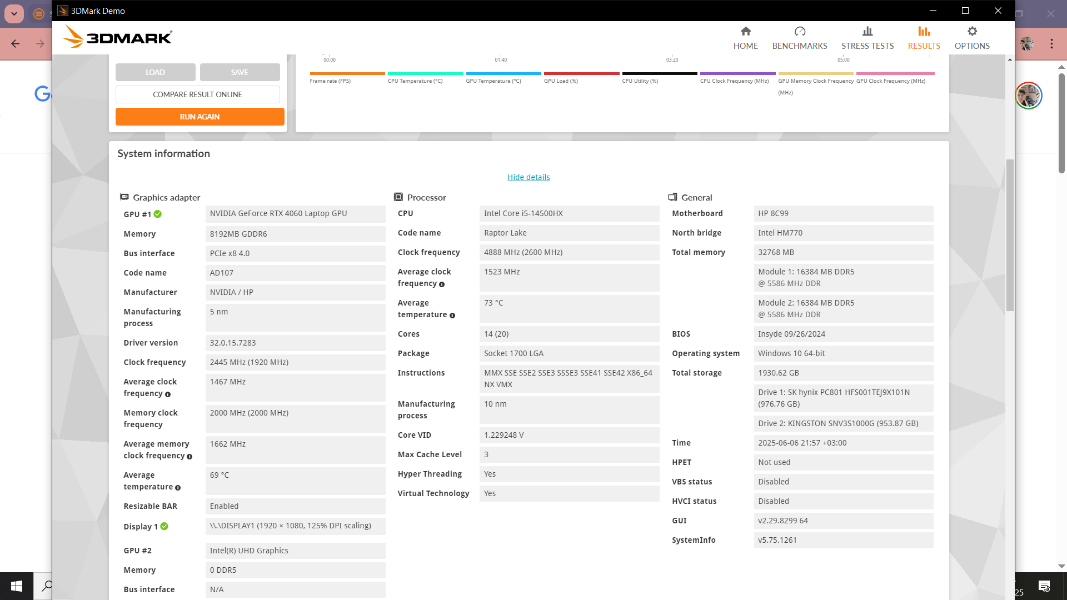Click info icon beside Average memory clock frequency

pyautogui.click(x=190, y=457)
